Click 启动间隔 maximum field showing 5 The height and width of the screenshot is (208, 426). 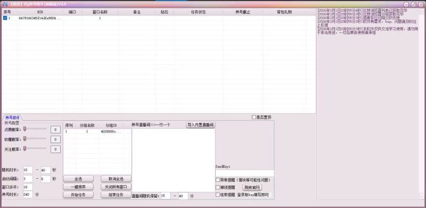click(46, 179)
